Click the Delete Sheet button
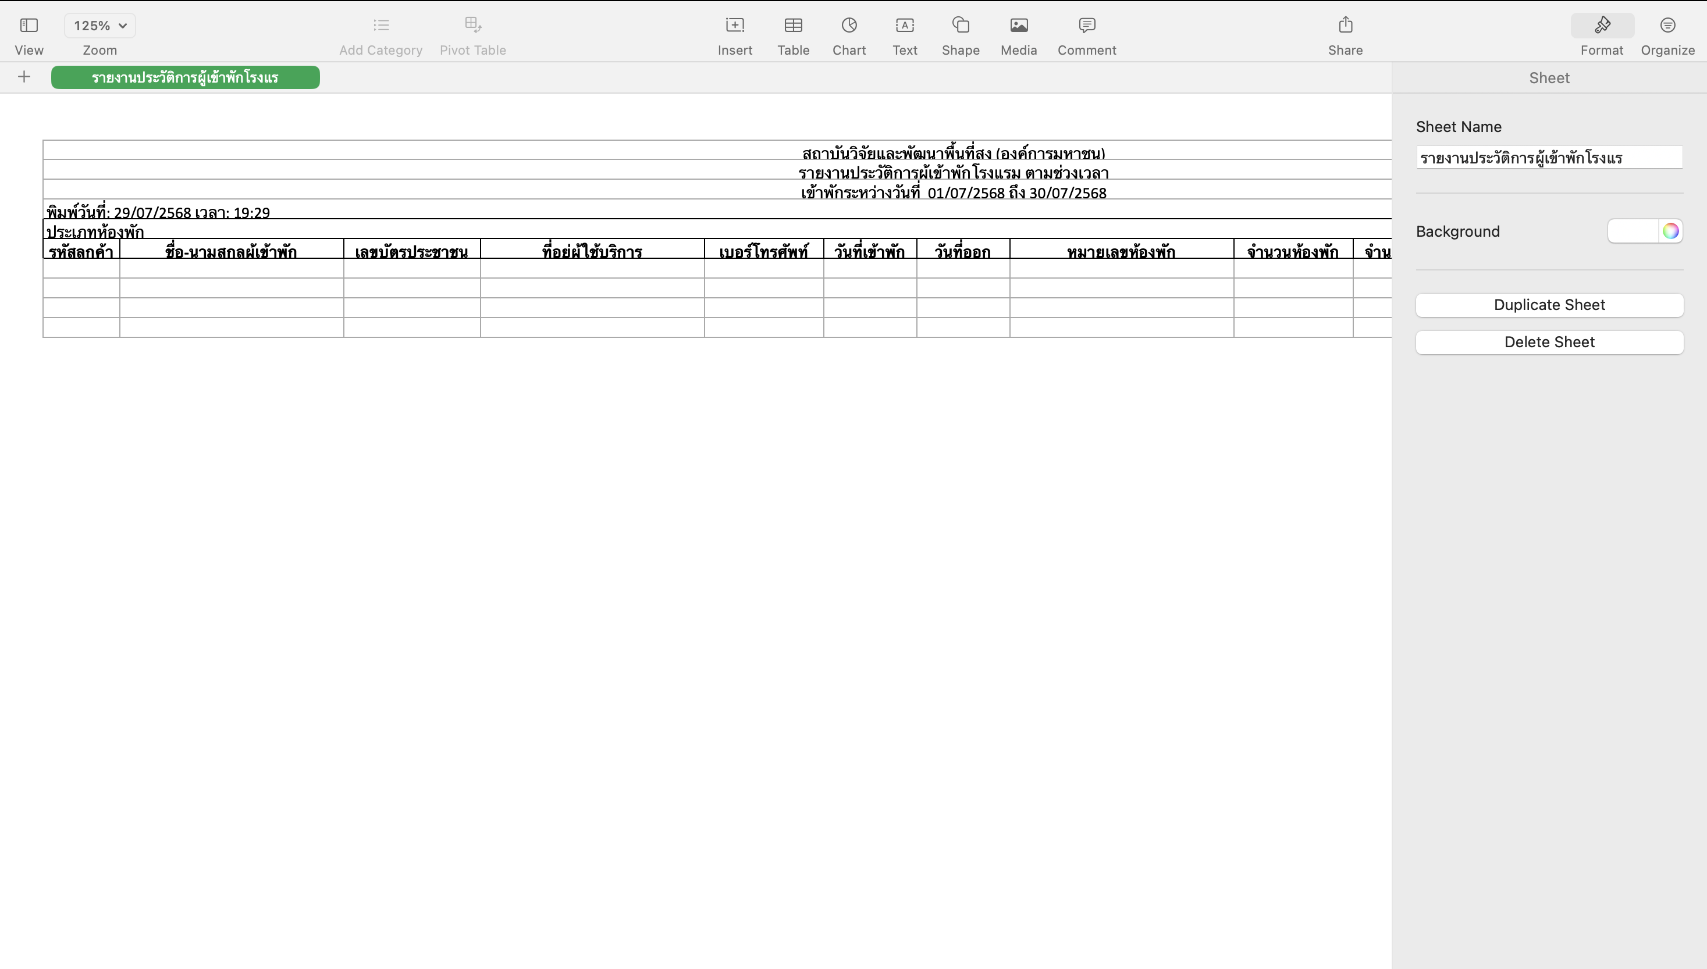Screen dimensions: 1707x969 [1549, 342]
